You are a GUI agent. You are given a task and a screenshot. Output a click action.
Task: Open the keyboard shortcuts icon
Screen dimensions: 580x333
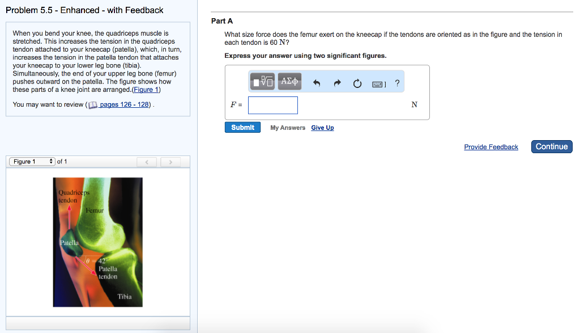pyautogui.click(x=379, y=84)
